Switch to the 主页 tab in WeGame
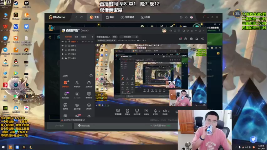The height and width of the screenshot is (150, 267). (x=94, y=17)
